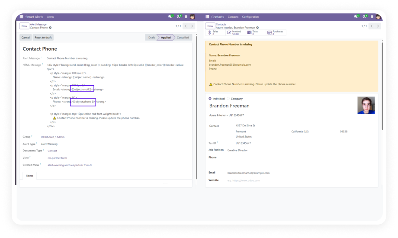Click 4557 De Silva St address line
398x238 pixels.
[245, 125]
